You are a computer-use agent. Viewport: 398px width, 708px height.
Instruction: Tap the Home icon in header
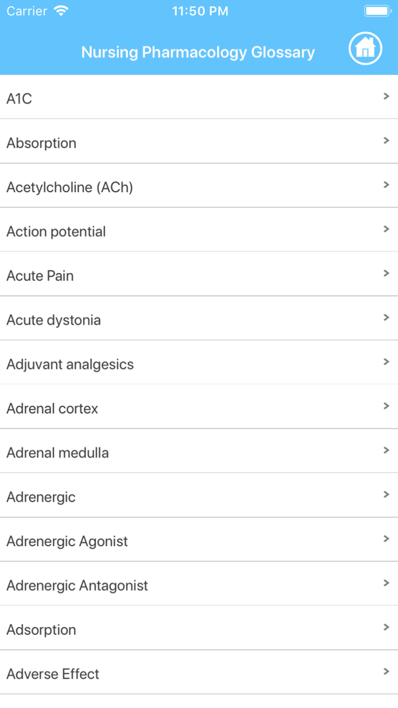coord(365,48)
